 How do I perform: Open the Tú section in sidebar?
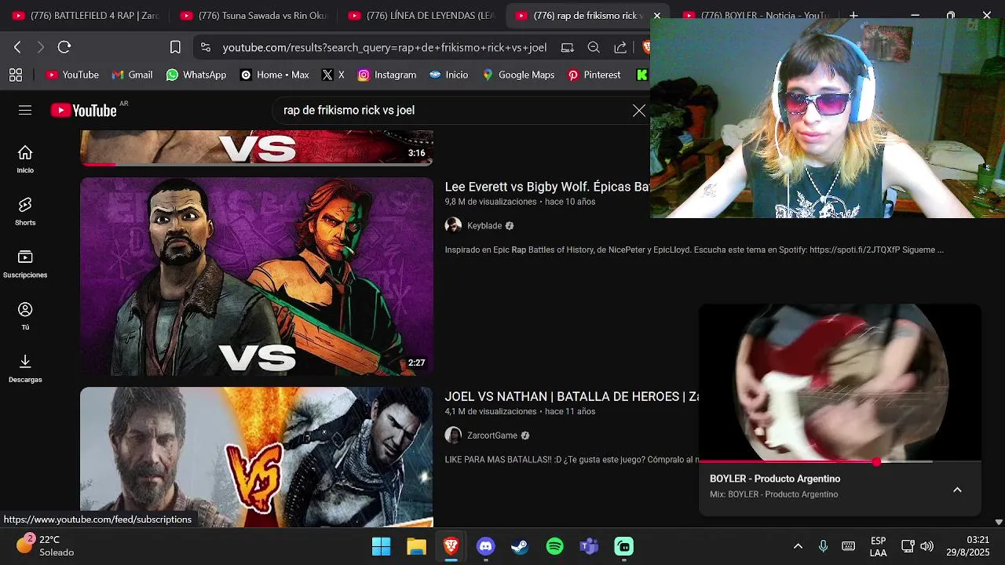(x=25, y=316)
